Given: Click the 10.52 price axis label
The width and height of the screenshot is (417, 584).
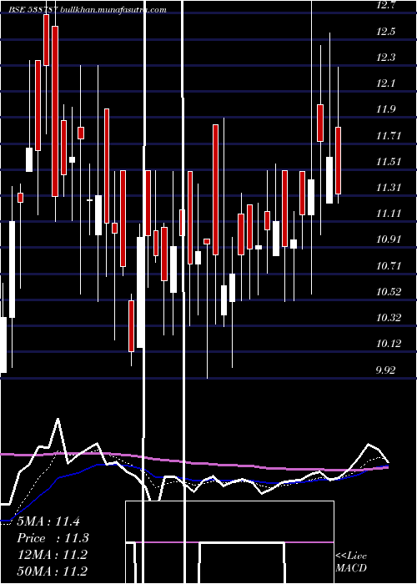Looking at the screenshot, I should tap(389, 292).
